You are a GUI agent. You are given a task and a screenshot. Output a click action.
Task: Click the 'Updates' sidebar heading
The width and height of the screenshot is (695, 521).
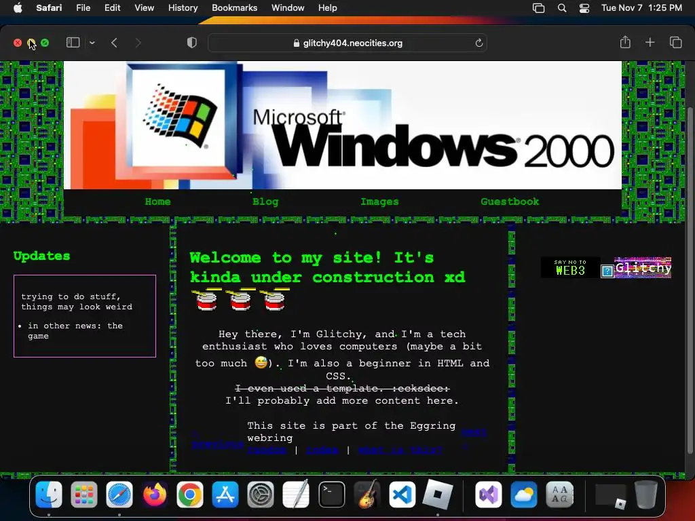coord(41,256)
